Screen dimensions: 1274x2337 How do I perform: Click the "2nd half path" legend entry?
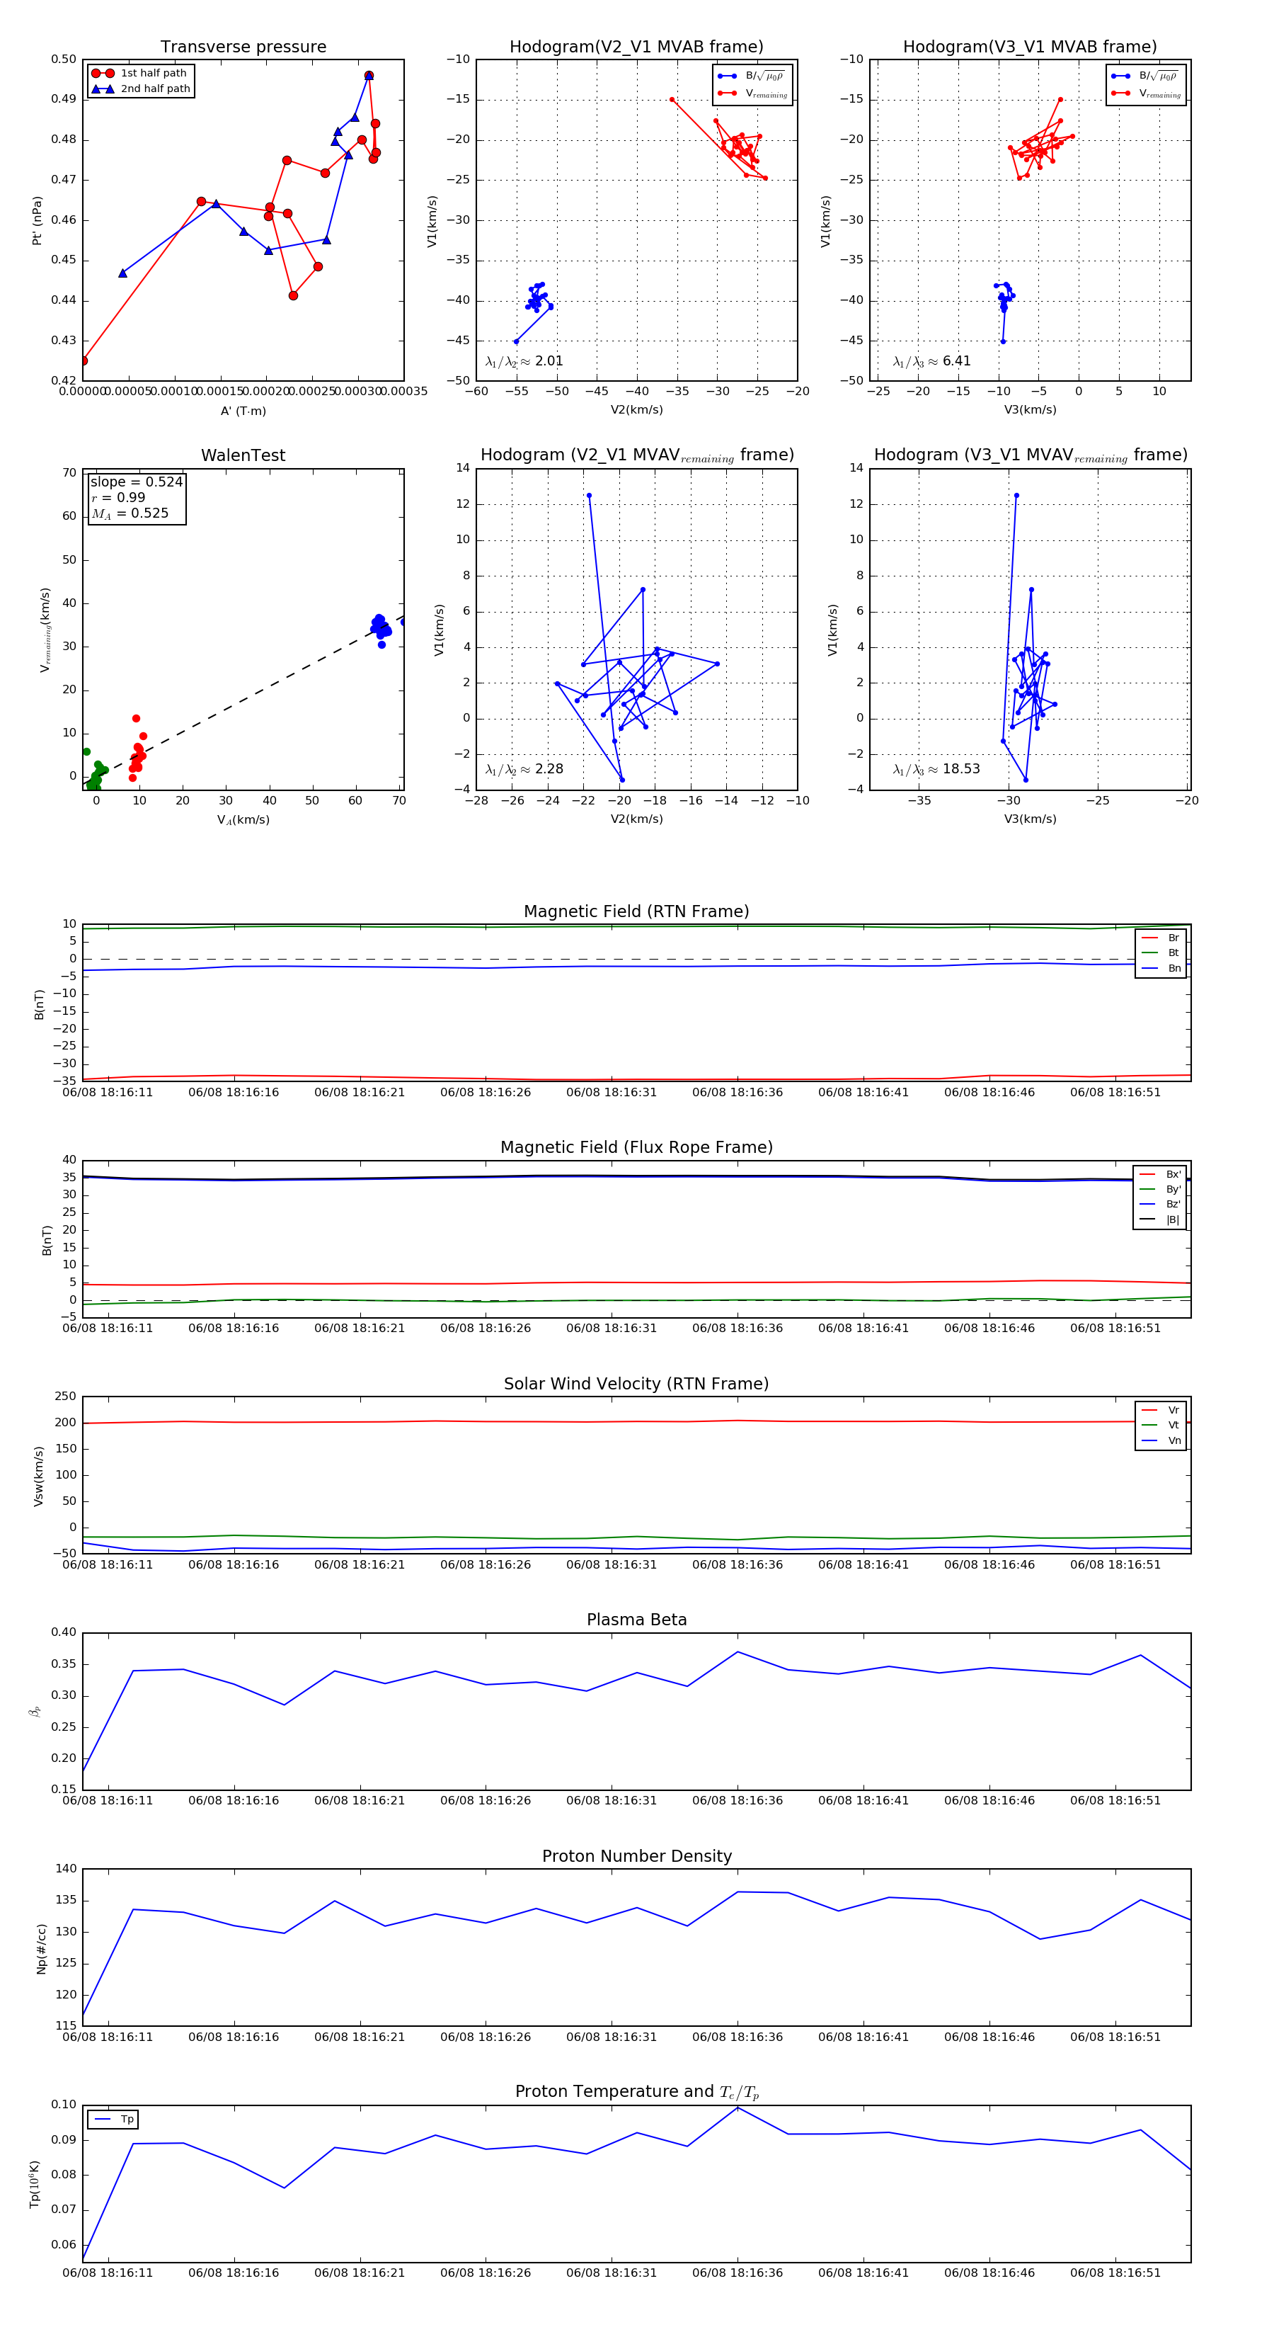(141, 89)
